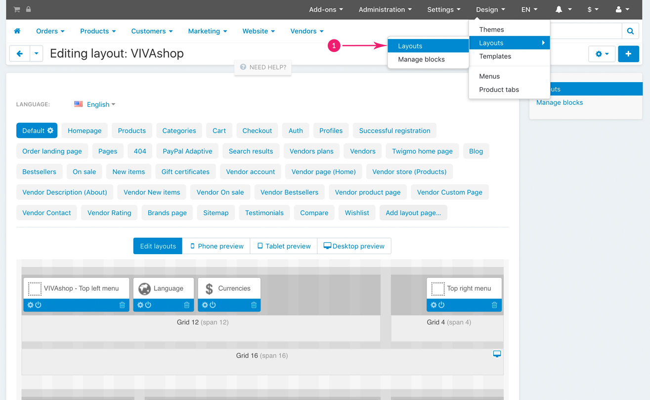Viewport: 650px width, 400px height.
Task: Toggle power switch on VIVAshop Top left menu block
Action: [x=39, y=305]
